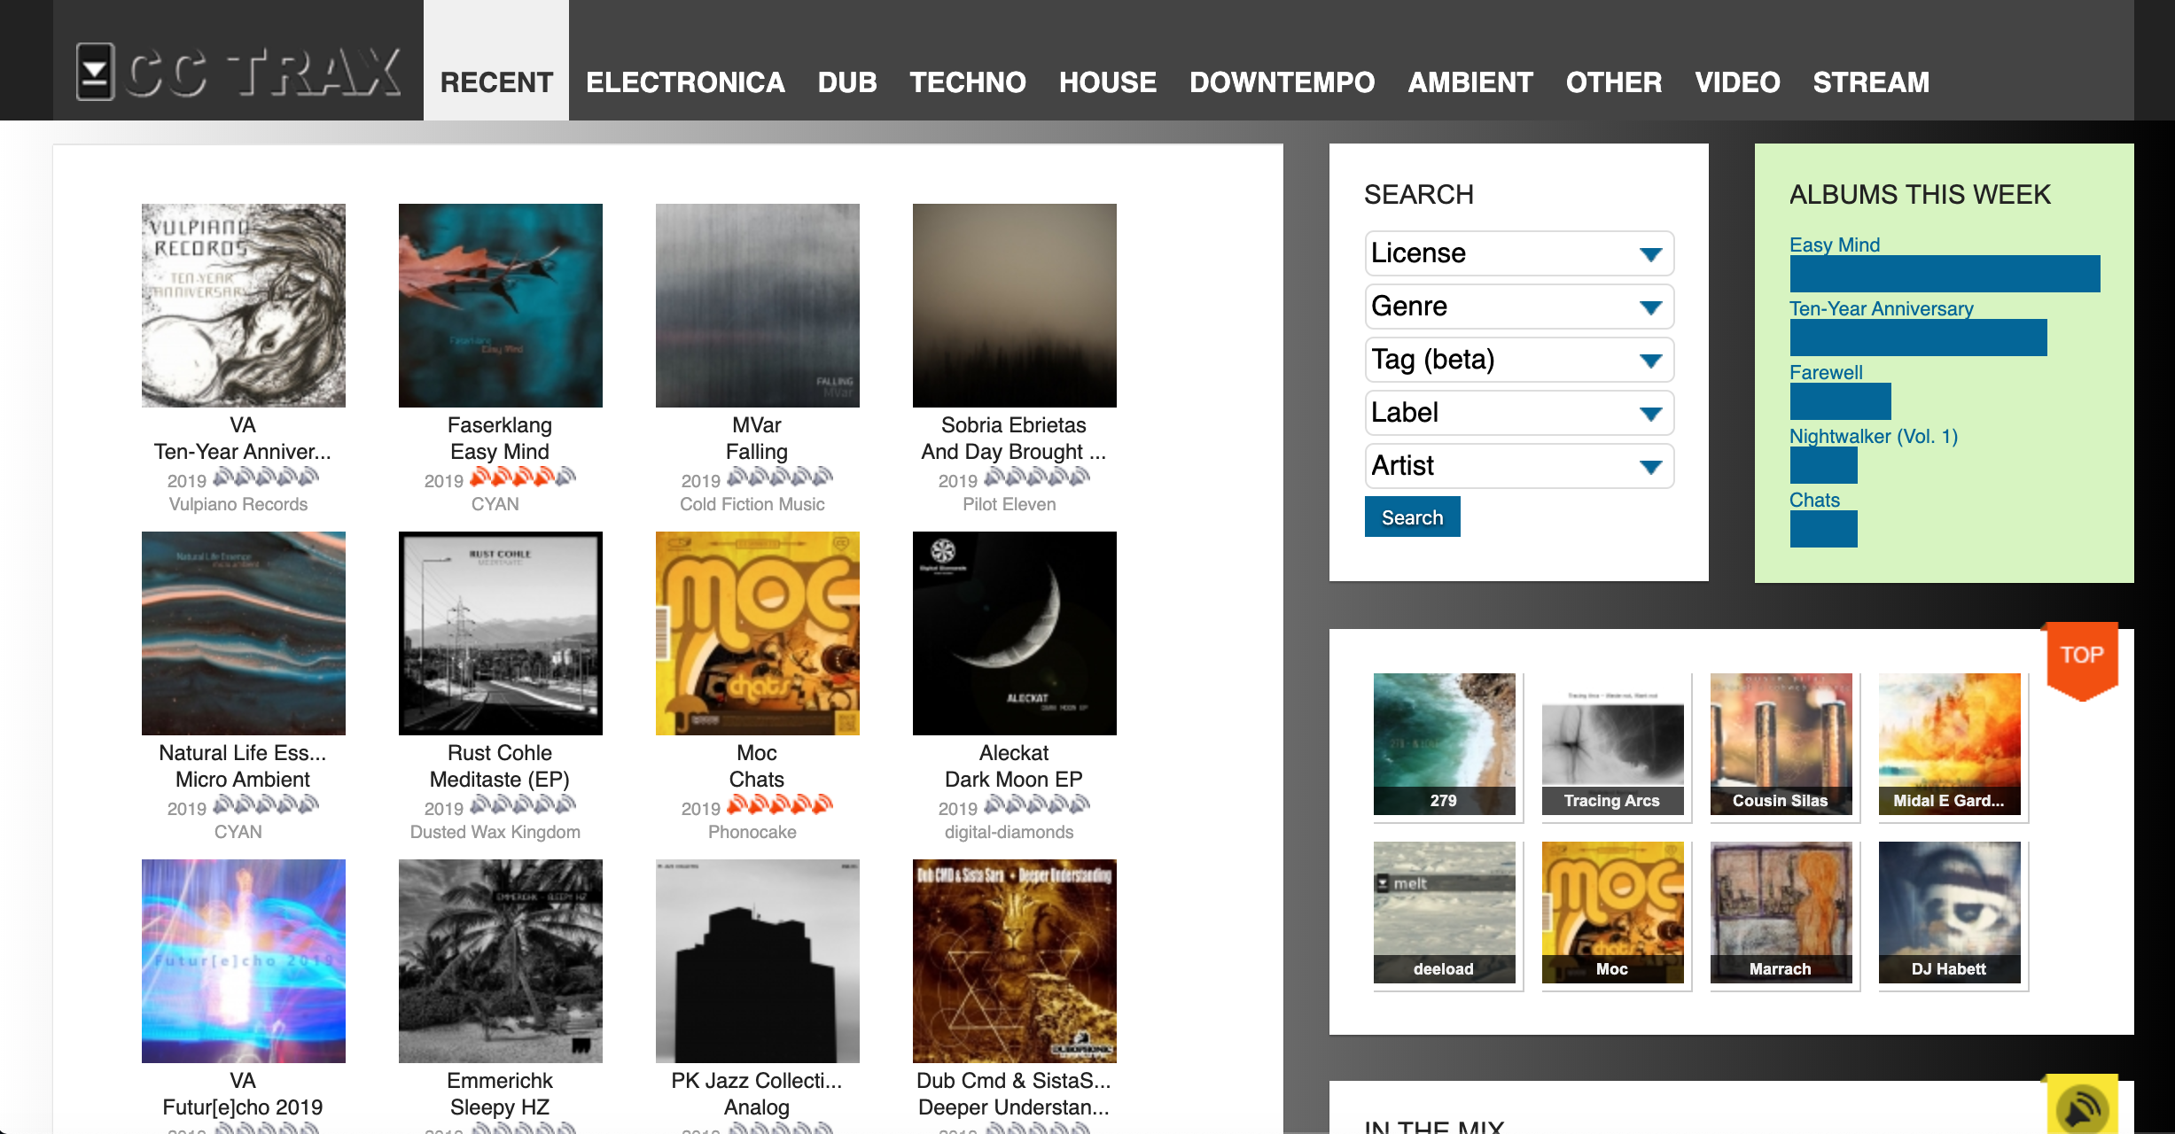
Task: Open the License dropdown
Action: pos(1518,253)
